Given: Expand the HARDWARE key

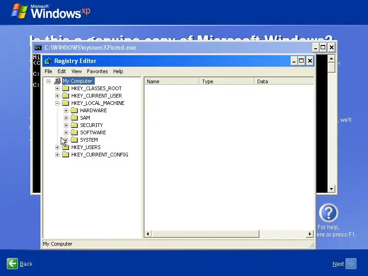Looking at the screenshot, I should tap(66, 110).
